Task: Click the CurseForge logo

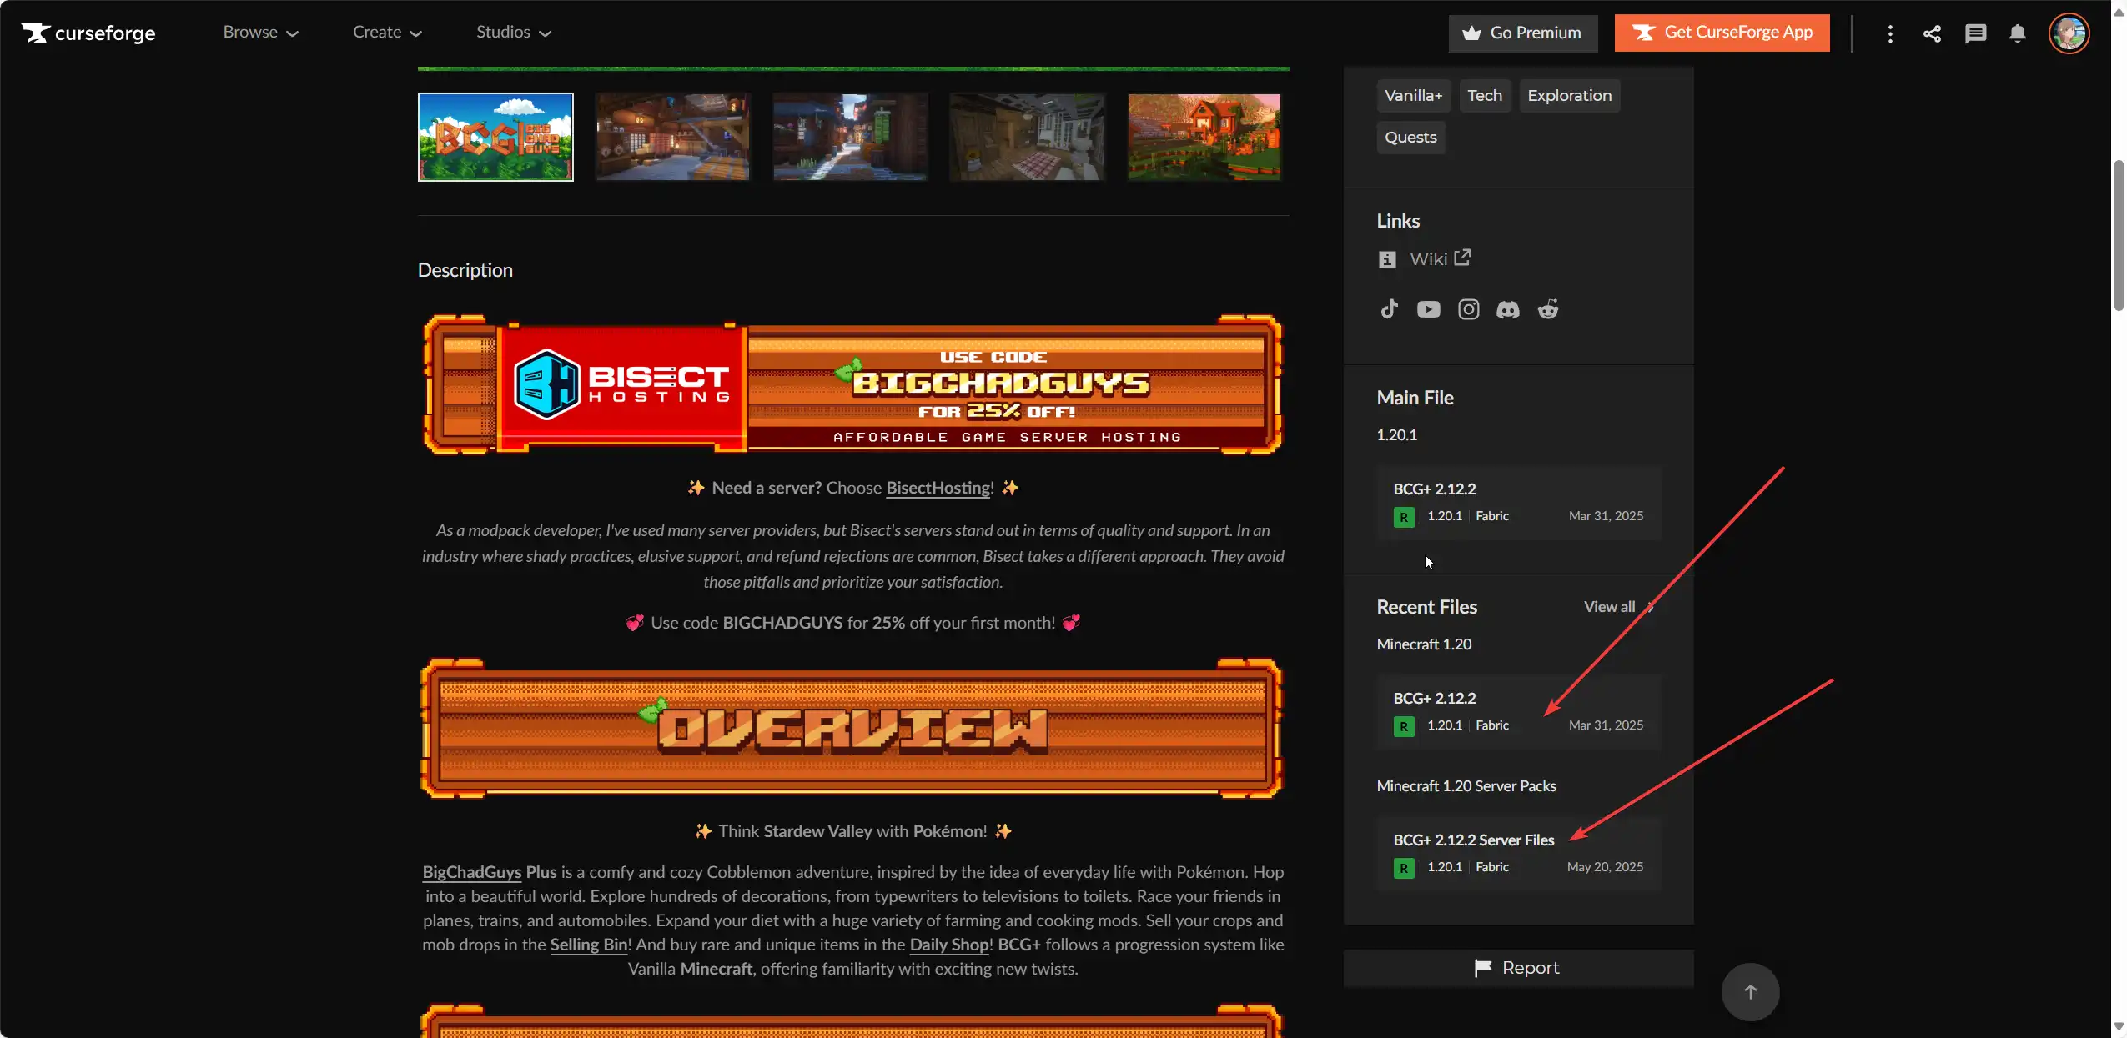Action: point(88,33)
